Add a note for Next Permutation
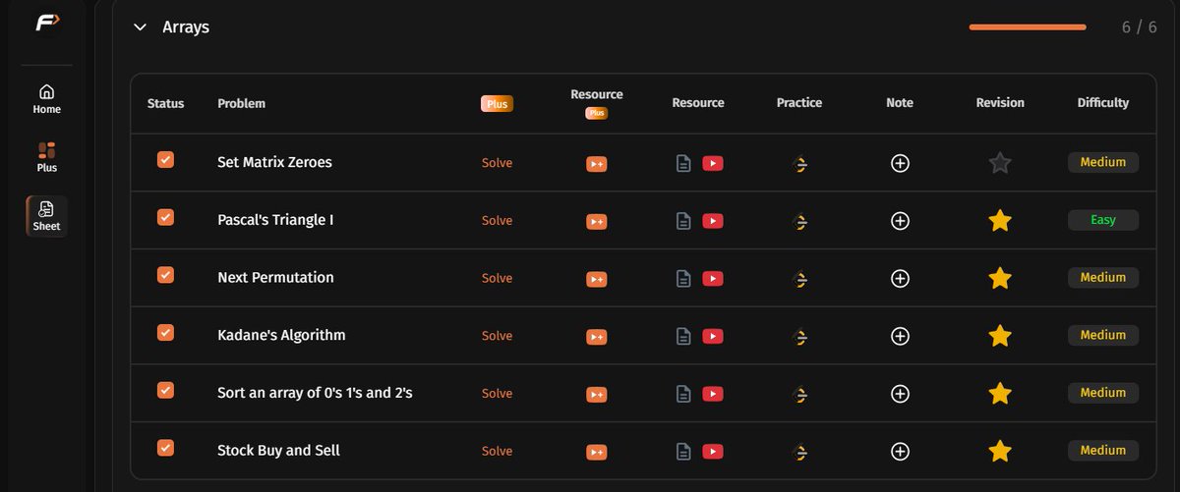This screenshot has height=492, width=1180. pos(900,279)
